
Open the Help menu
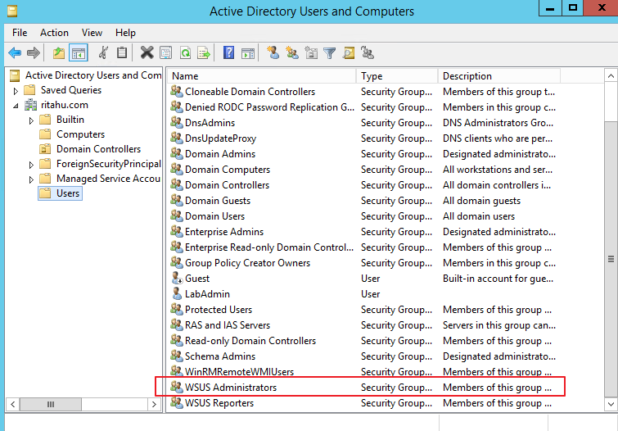(x=125, y=32)
